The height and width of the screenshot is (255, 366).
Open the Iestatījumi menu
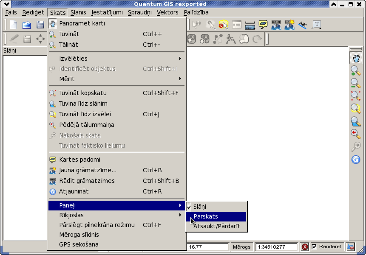click(107, 12)
